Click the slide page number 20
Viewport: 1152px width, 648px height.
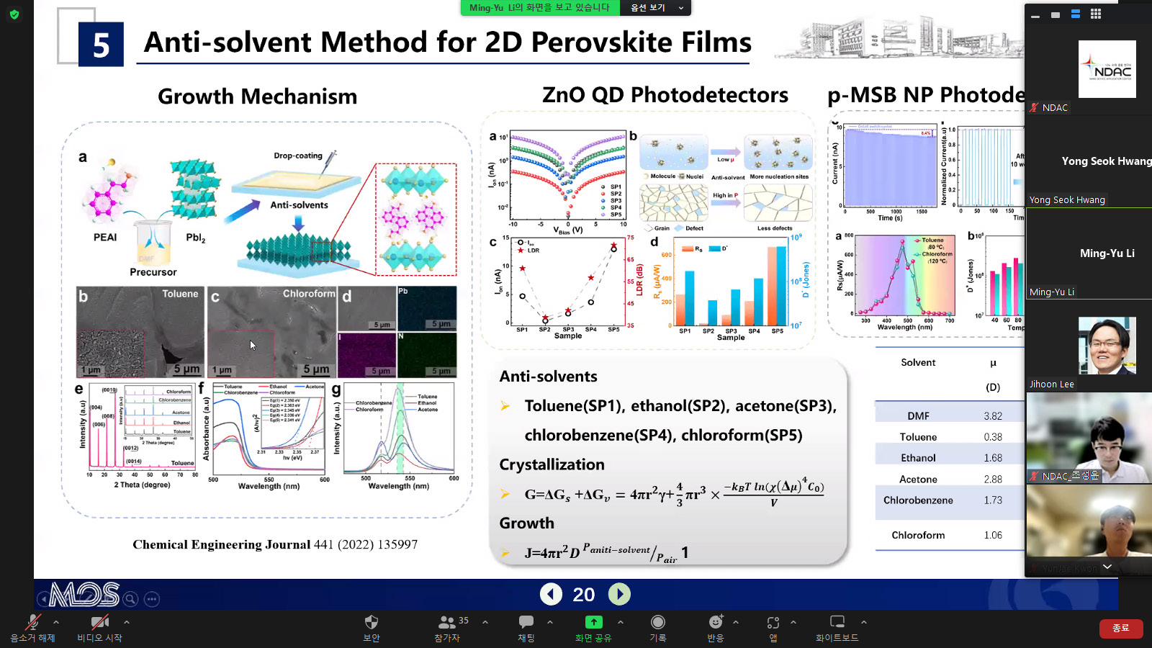pyautogui.click(x=584, y=595)
